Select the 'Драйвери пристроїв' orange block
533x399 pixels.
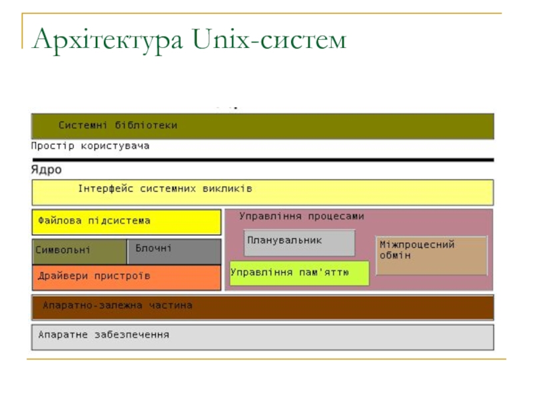click(127, 277)
